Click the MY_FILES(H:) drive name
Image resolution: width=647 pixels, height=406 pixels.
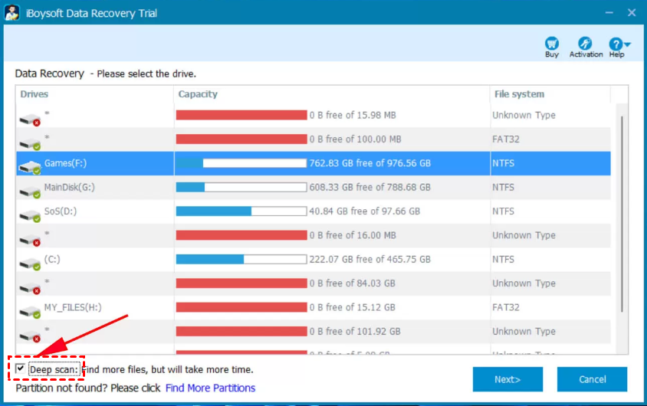[73, 307]
